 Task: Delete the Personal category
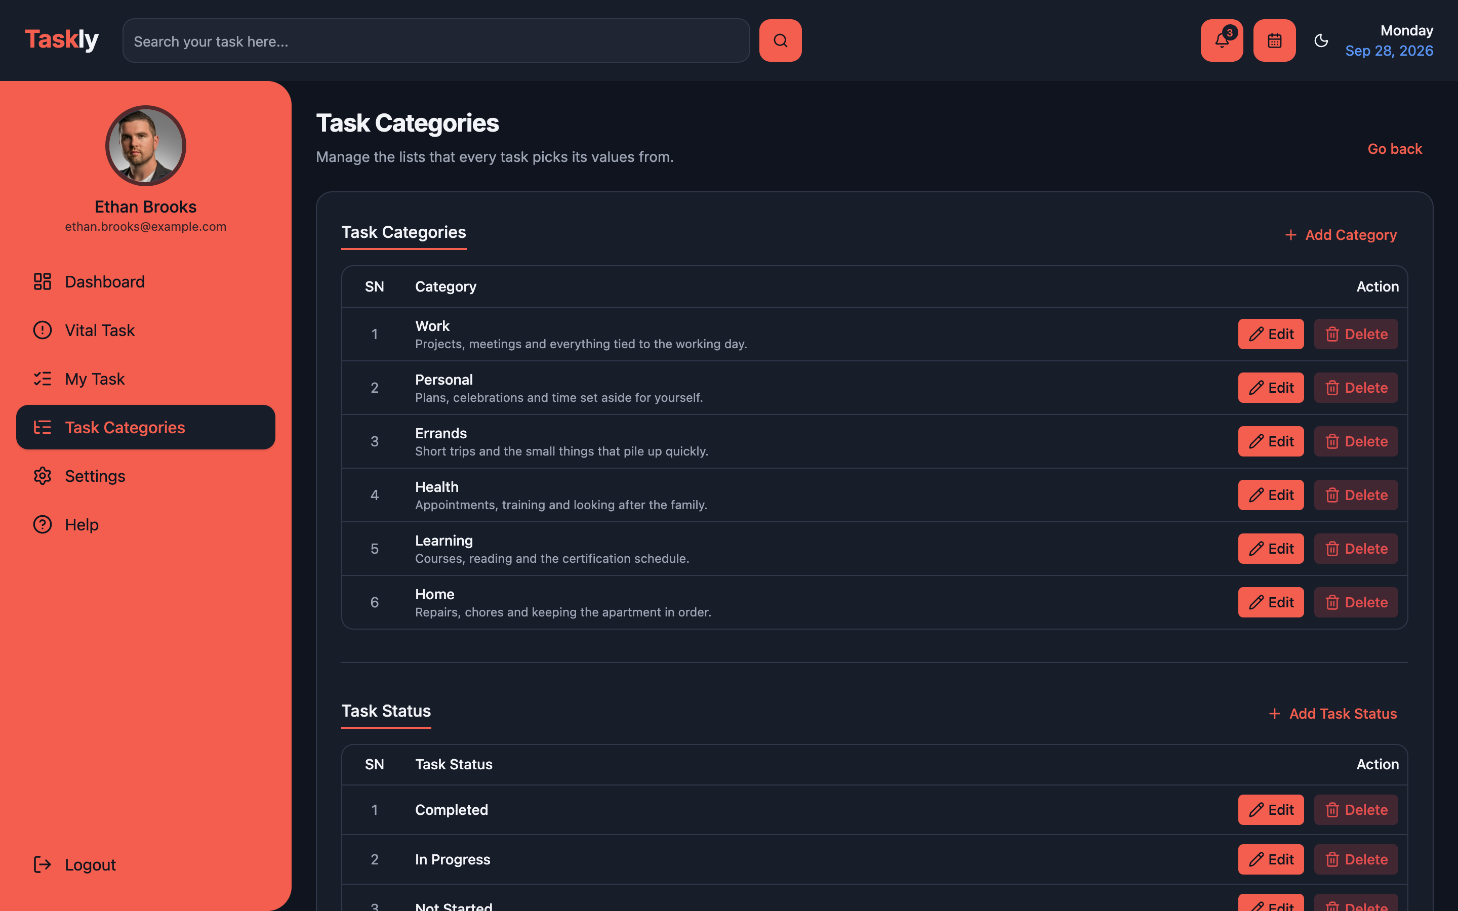pyautogui.click(x=1356, y=387)
